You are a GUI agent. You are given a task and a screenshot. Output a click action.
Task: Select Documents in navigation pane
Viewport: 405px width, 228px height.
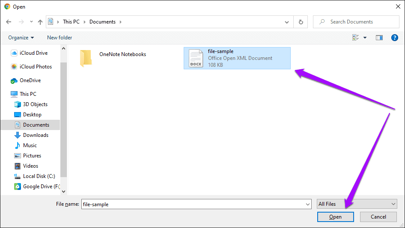coord(36,125)
